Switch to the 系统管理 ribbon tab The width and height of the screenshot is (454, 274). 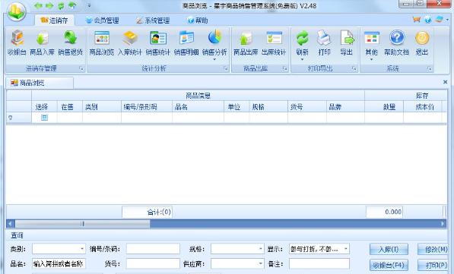[x=153, y=20]
